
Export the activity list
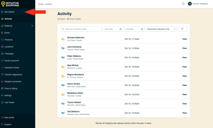(61, 19)
